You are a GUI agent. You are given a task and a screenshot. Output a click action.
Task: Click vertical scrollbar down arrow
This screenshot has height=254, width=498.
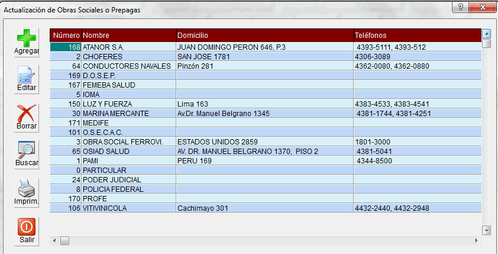486,230
